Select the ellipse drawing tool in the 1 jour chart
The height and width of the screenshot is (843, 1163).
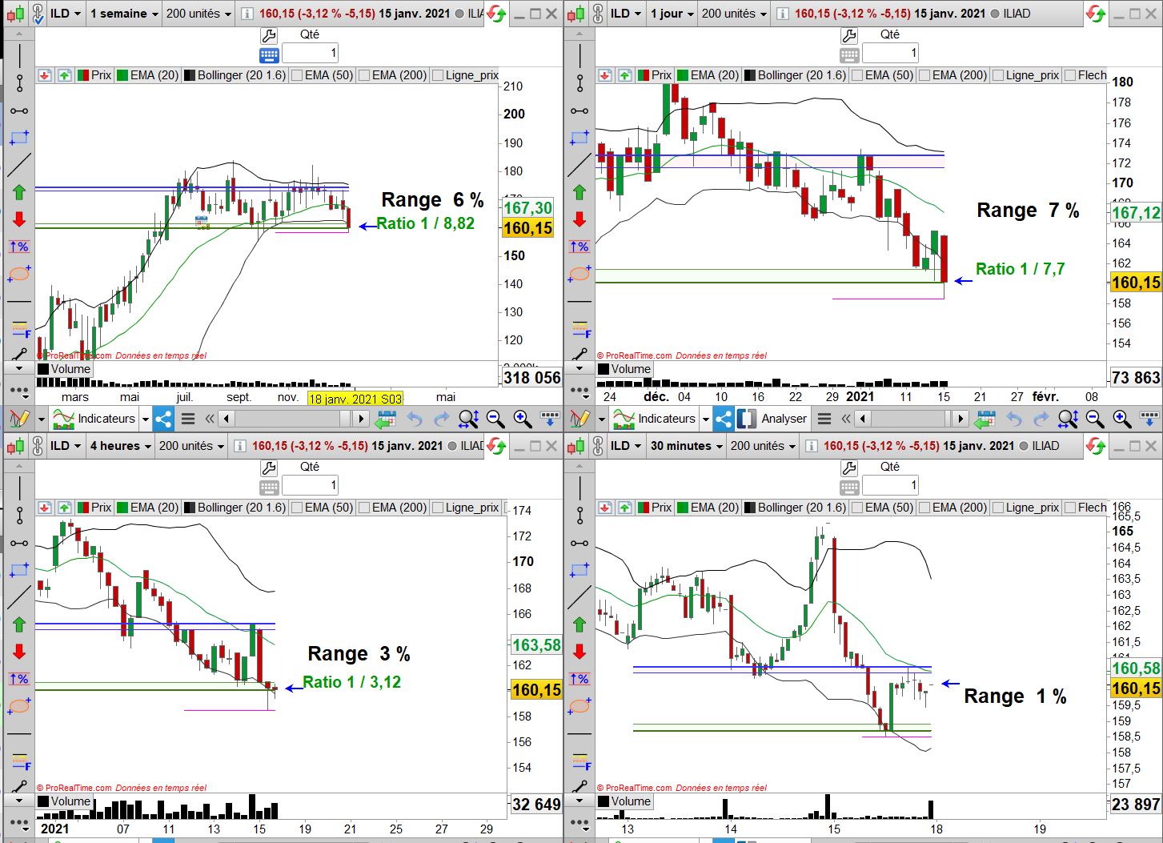coord(579,274)
